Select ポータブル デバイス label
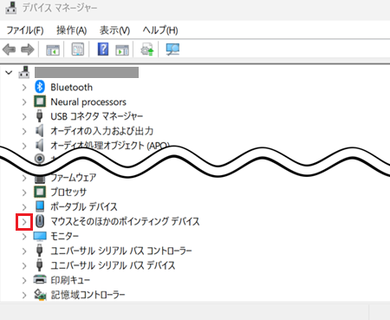Viewport: 390px width, 320px height. [x=84, y=207]
